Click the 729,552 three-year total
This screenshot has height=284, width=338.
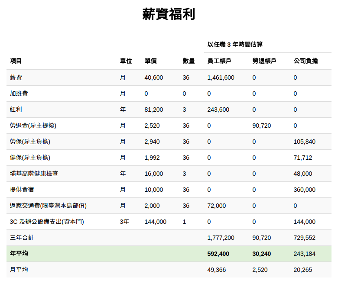pyautogui.click(x=304, y=238)
